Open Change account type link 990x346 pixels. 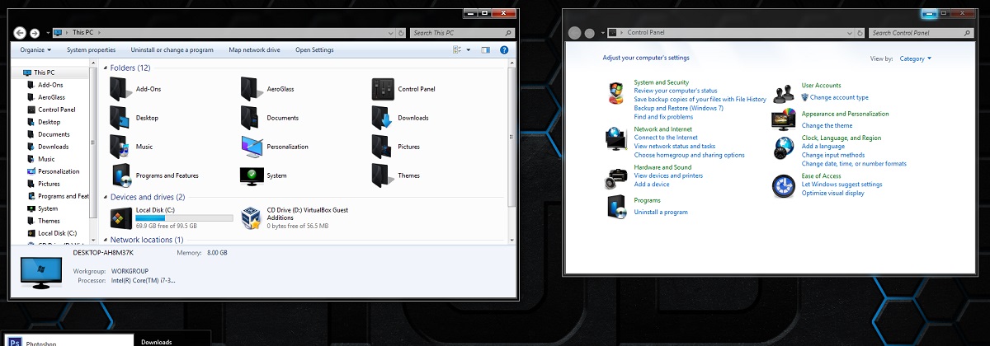pos(839,97)
